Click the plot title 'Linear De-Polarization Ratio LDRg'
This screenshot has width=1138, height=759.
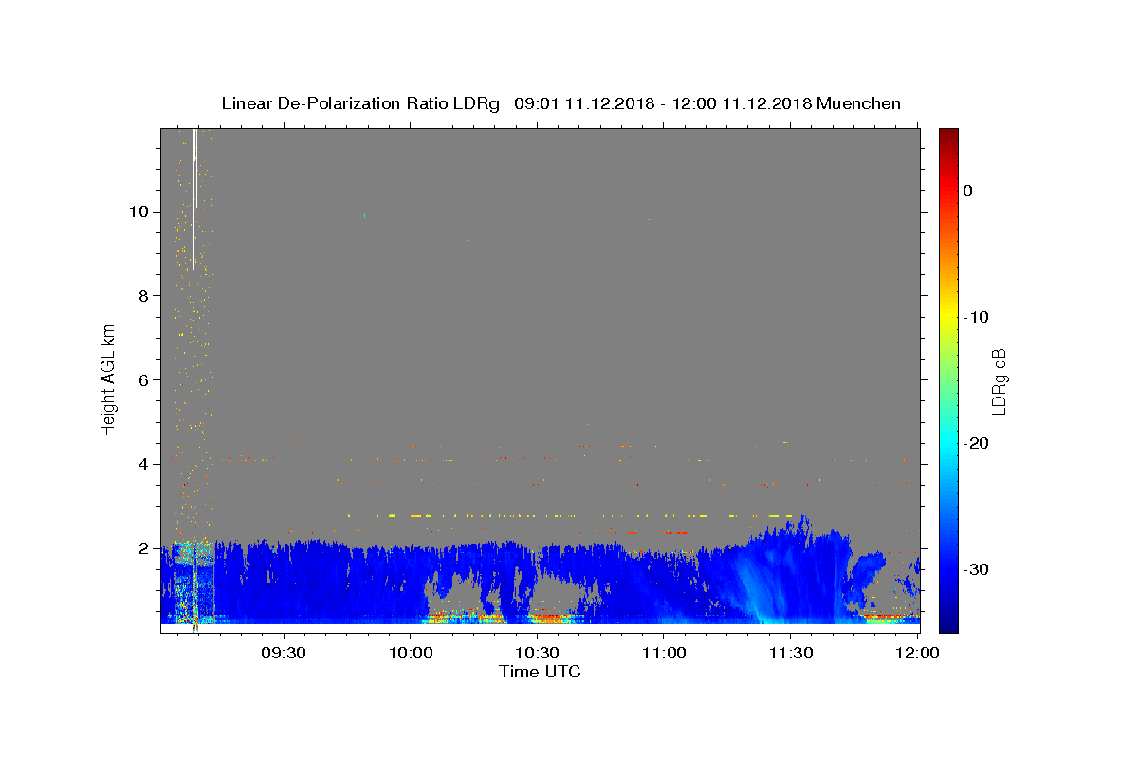[359, 103]
